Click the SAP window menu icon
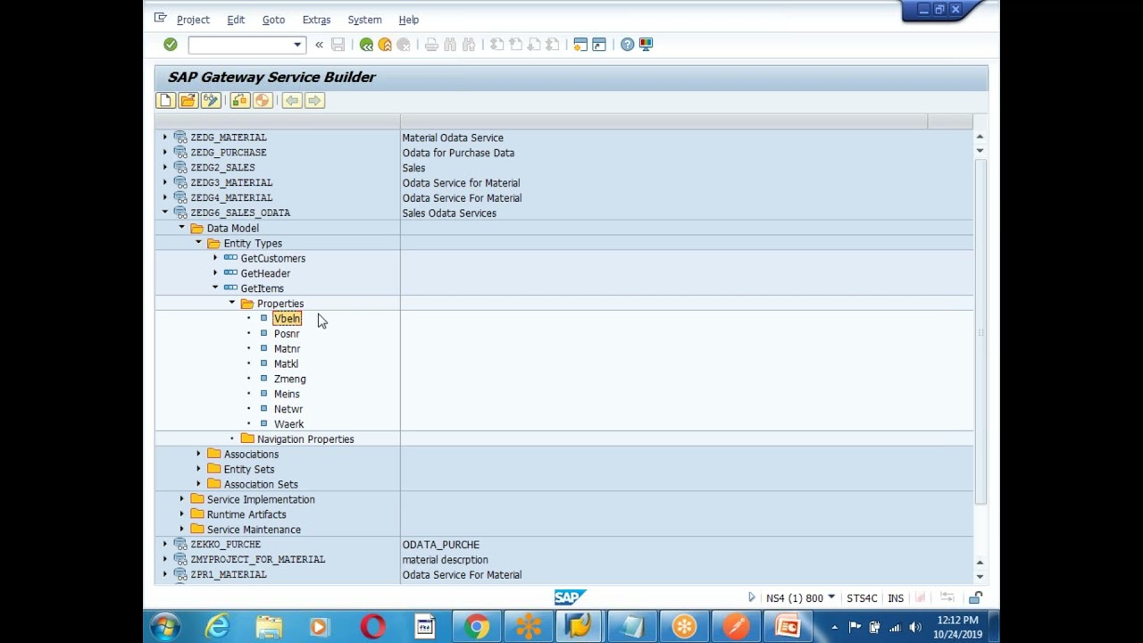The image size is (1143, 643). pyautogui.click(x=161, y=18)
